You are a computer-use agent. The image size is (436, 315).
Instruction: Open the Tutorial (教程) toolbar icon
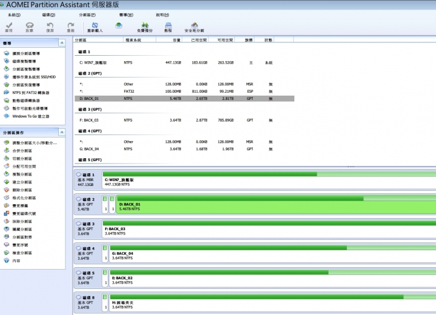[x=168, y=27]
